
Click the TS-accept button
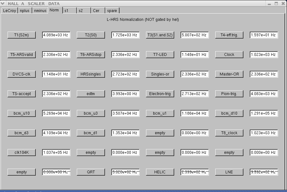tap(21, 93)
